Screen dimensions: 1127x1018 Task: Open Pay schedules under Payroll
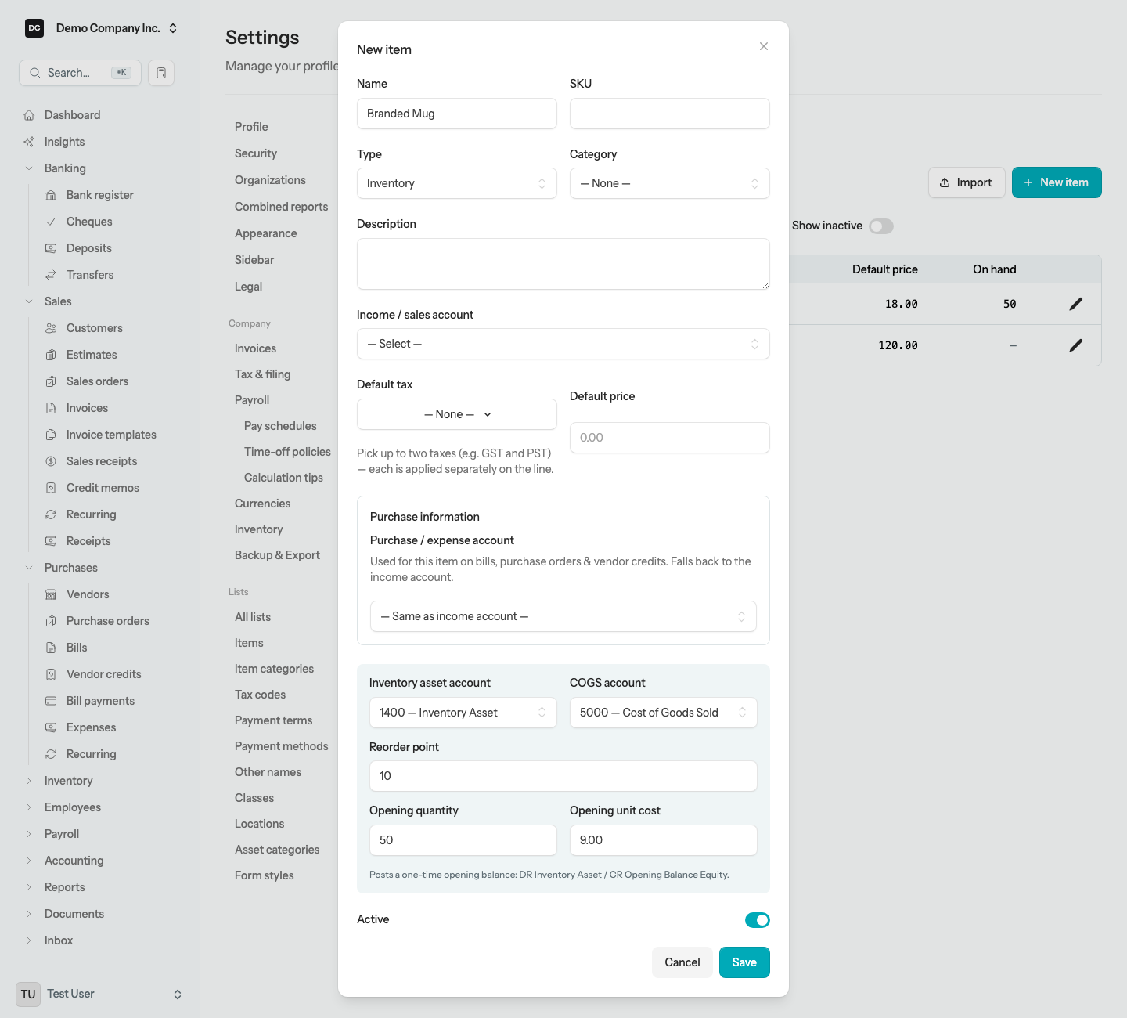[x=280, y=426]
